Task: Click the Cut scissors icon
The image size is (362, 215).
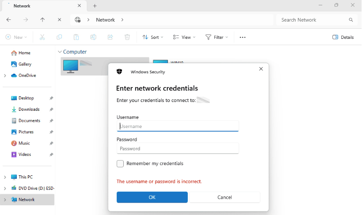Action: (42, 37)
